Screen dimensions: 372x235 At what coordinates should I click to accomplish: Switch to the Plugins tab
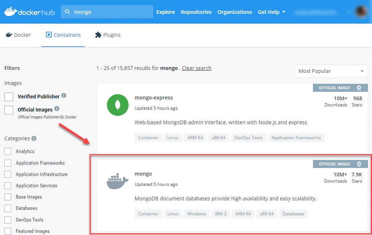click(x=108, y=35)
